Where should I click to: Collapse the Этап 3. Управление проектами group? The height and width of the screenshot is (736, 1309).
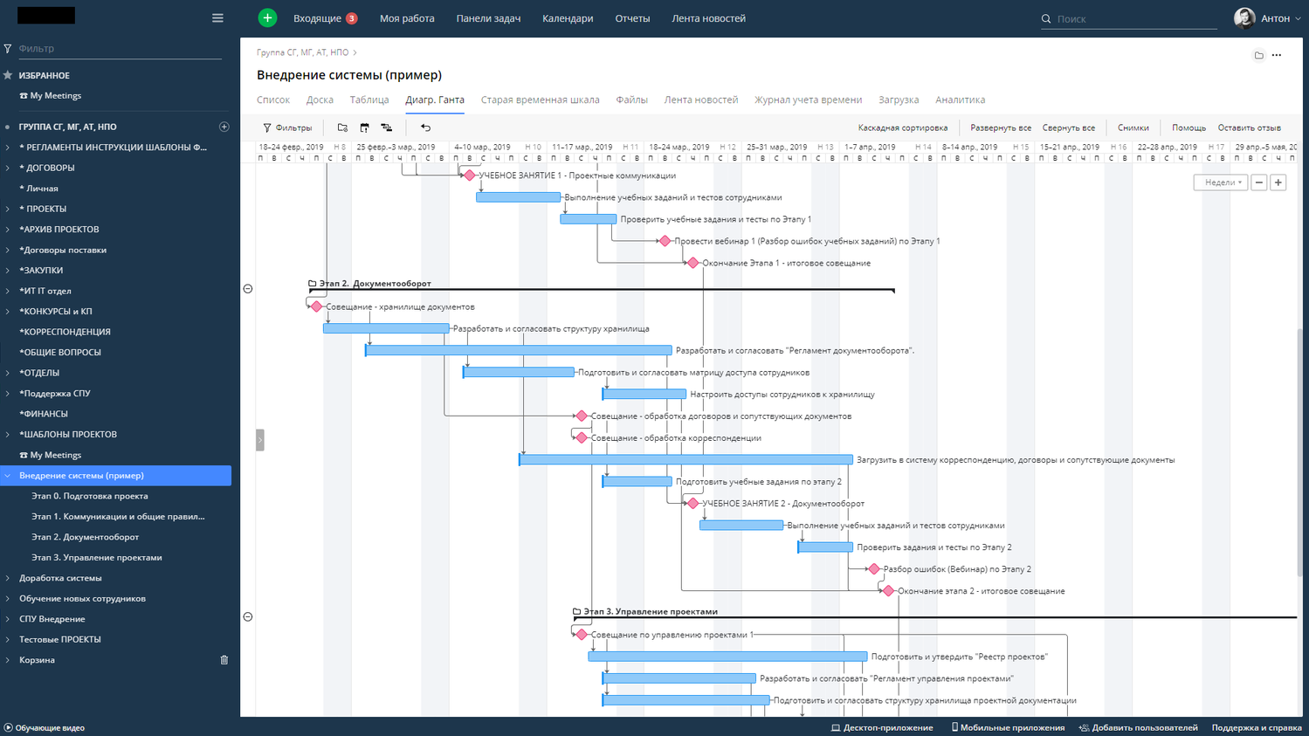pyautogui.click(x=248, y=617)
